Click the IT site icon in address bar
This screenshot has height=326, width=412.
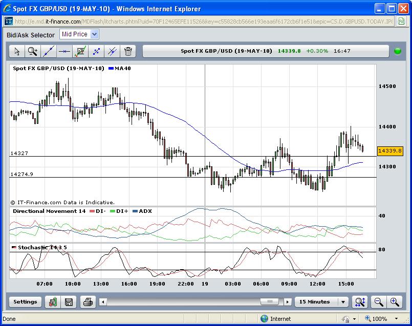[x=9, y=21]
